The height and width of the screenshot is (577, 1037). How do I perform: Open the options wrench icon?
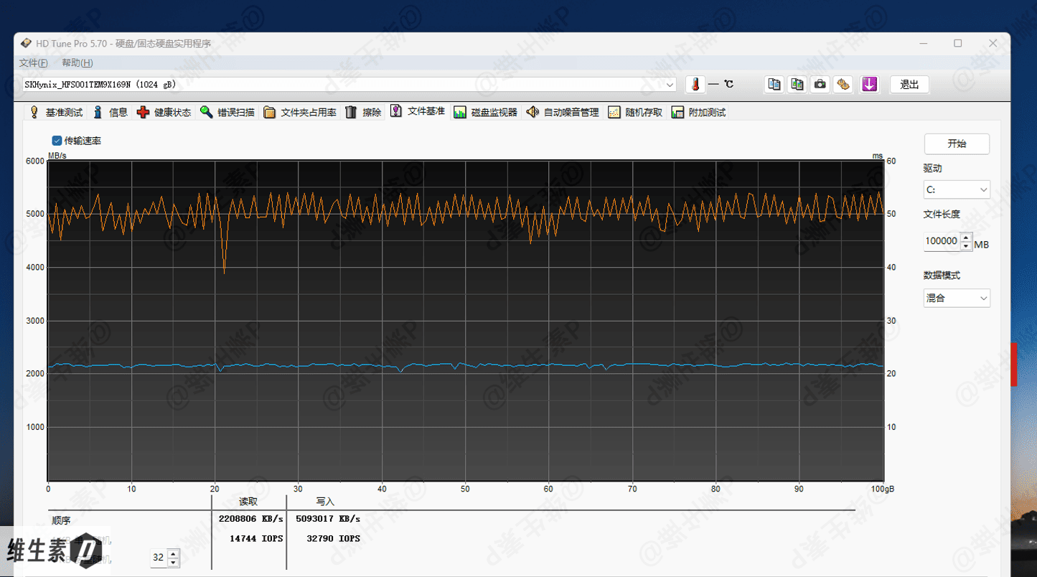(x=843, y=85)
